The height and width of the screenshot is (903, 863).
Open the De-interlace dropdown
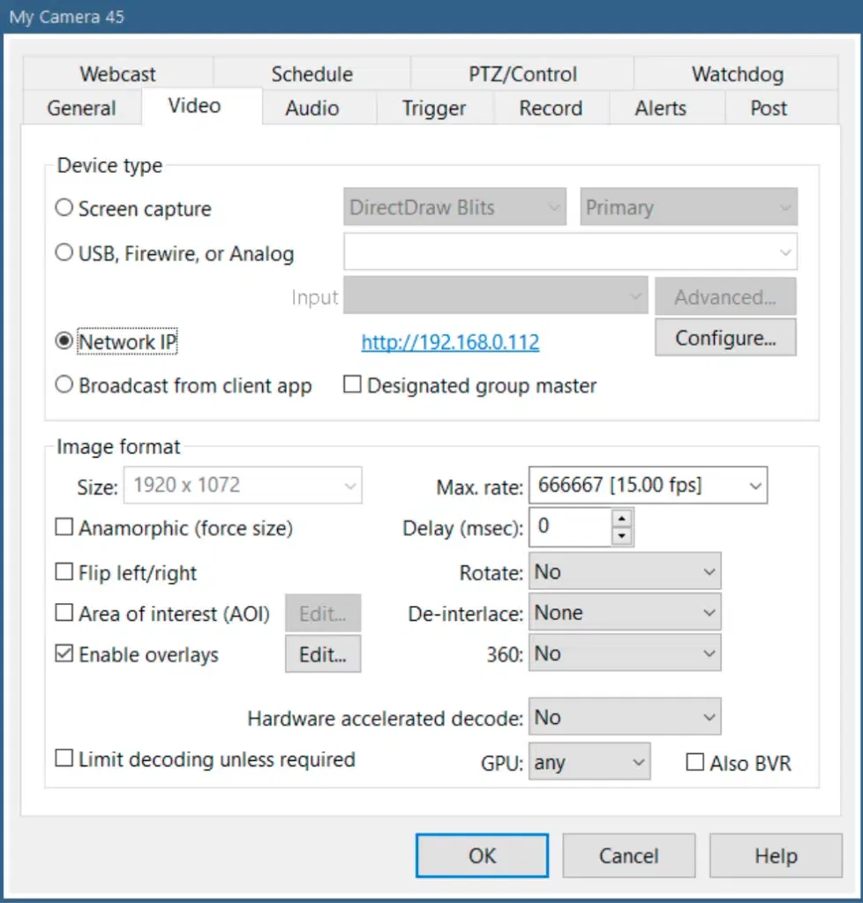pyautogui.click(x=625, y=613)
